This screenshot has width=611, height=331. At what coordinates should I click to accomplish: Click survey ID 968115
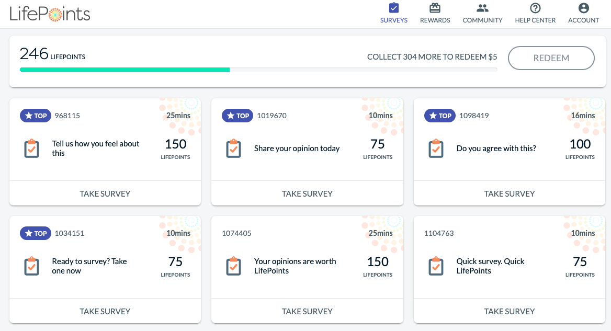pos(67,116)
